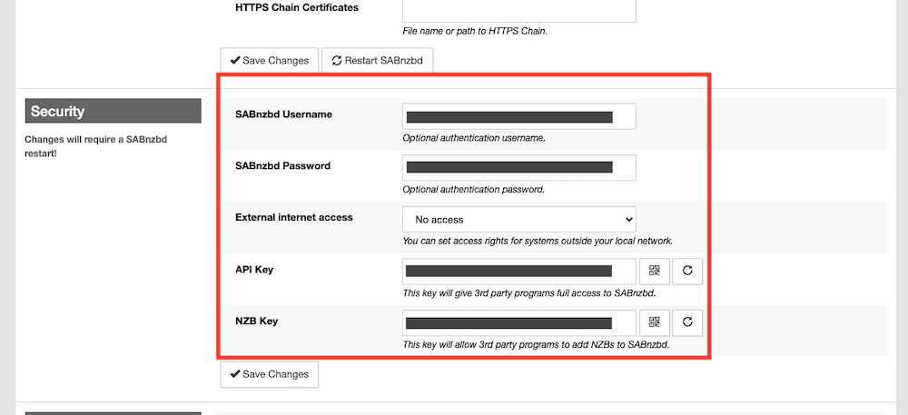Select the HTTPS Chain Certificates input

pyautogui.click(x=518, y=9)
